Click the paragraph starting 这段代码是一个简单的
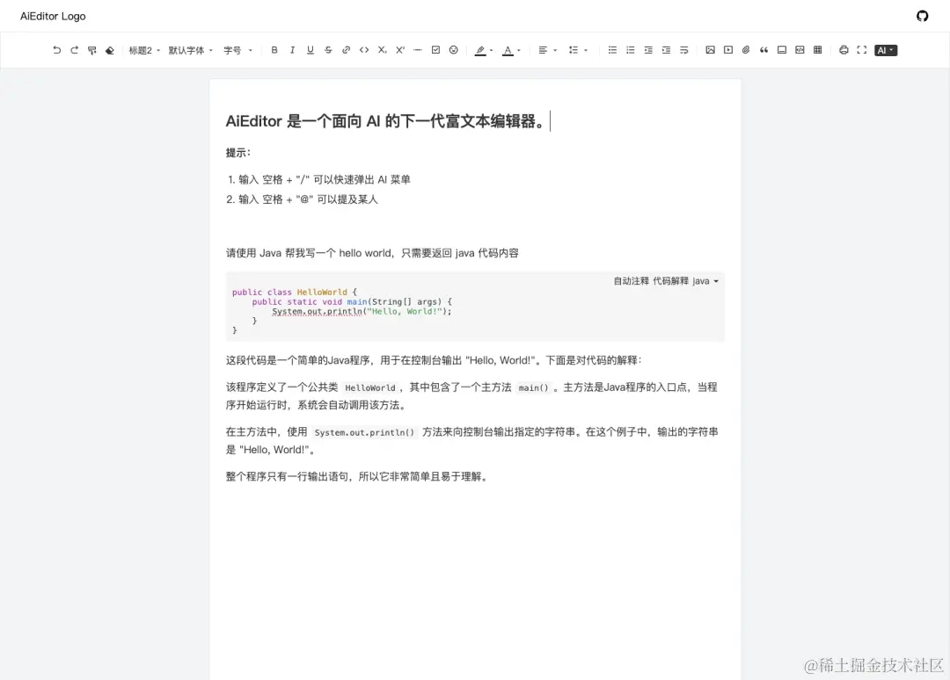The height and width of the screenshot is (680, 950). point(433,360)
